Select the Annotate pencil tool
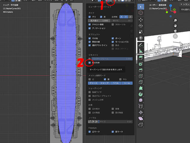 click(141, 45)
